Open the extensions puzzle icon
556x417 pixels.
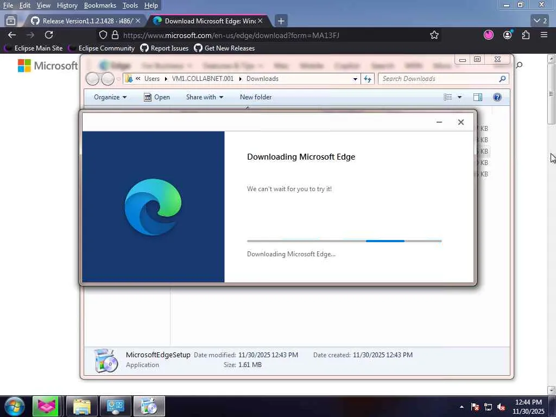[526, 35]
